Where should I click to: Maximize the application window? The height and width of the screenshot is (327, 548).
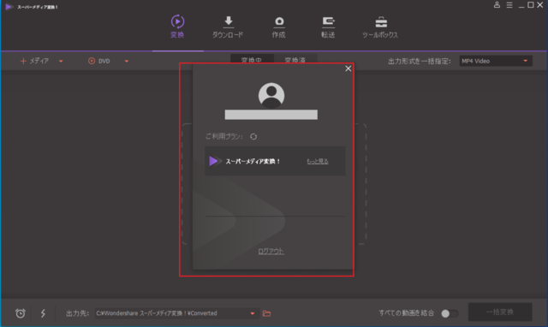(x=531, y=5)
